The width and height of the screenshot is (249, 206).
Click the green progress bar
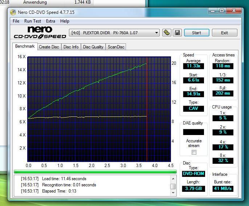(95, 172)
